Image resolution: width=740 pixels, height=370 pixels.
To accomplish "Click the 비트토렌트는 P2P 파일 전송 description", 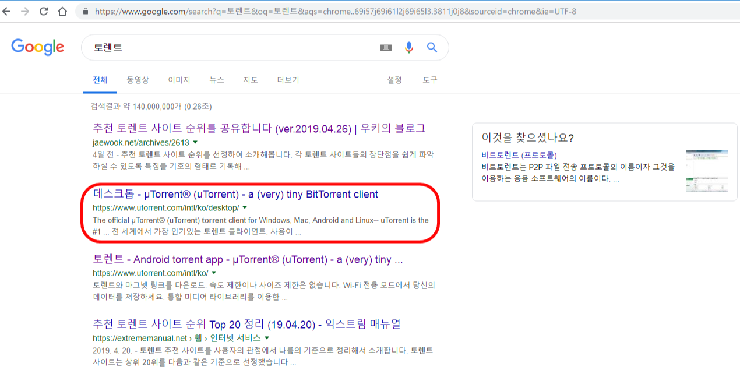I will pyautogui.click(x=578, y=172).
